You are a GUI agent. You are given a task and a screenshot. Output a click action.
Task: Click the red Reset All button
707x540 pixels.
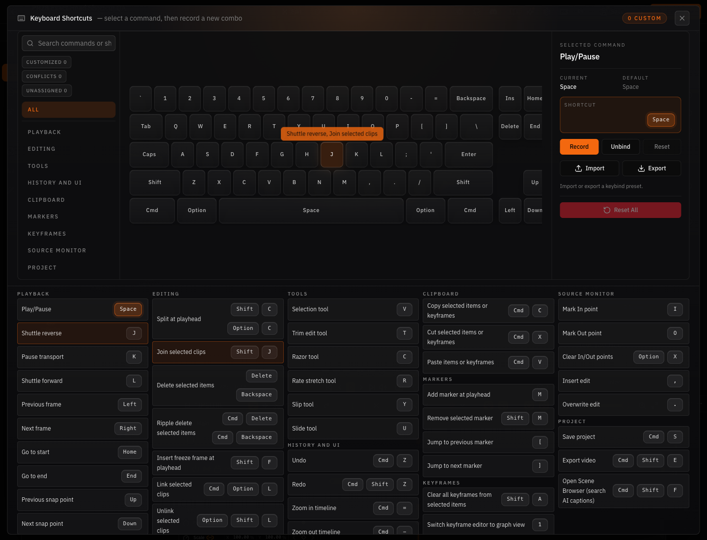621,210
